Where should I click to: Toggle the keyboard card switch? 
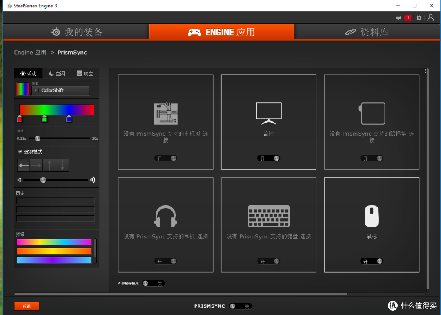click(269, 261)
